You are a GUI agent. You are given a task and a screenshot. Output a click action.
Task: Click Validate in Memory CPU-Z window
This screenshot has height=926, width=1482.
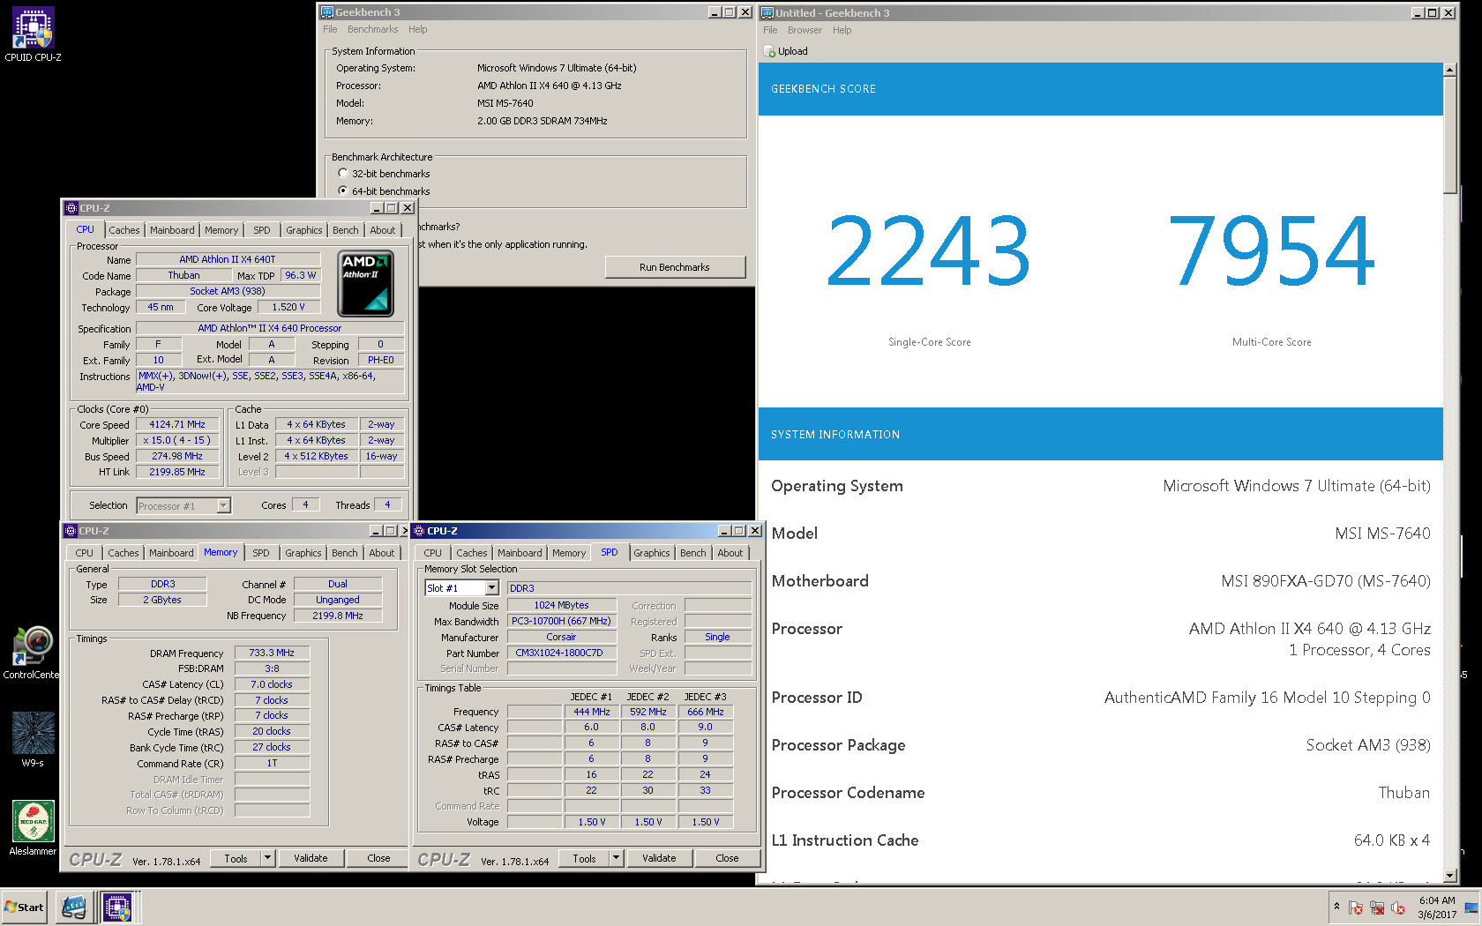311,858
